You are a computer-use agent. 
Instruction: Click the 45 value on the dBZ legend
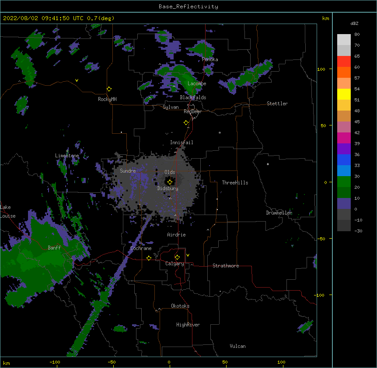pos(357,122)
